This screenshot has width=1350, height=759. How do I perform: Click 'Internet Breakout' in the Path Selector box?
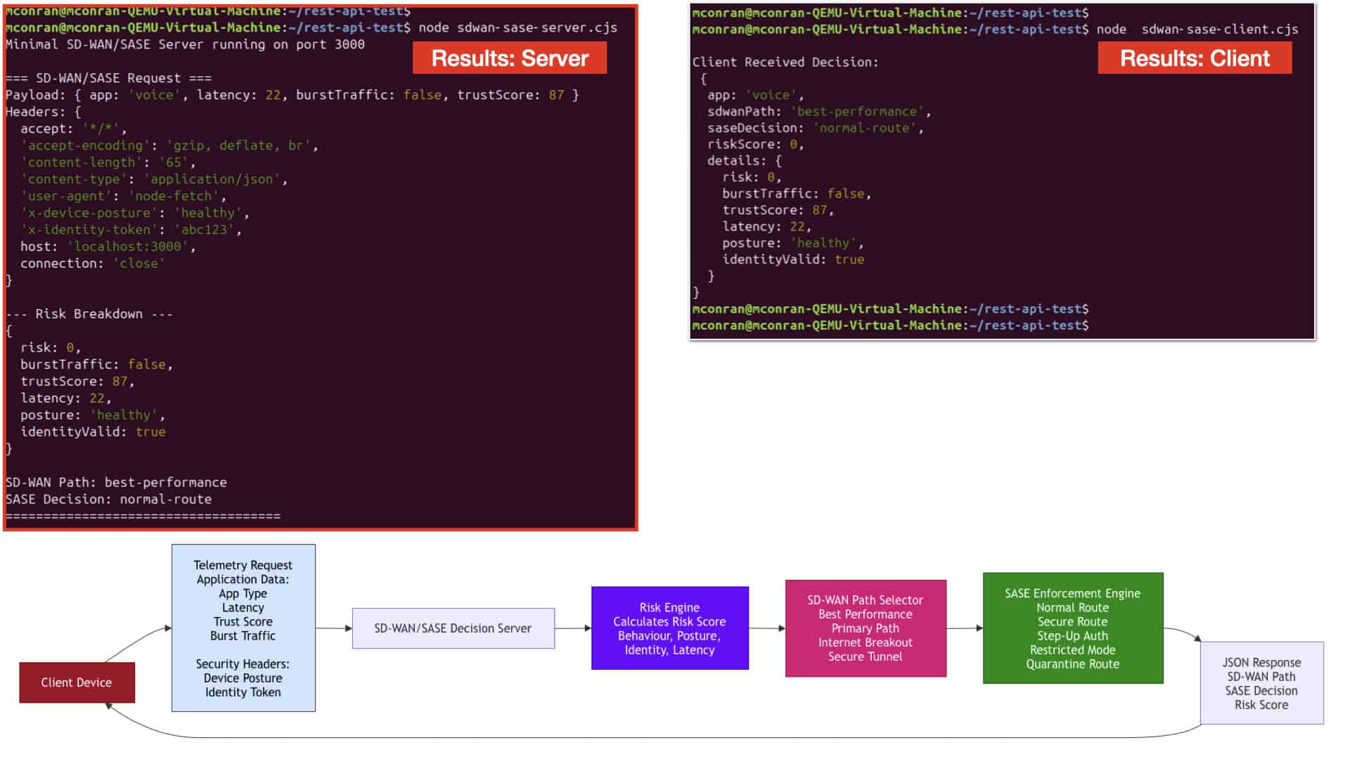866,642
